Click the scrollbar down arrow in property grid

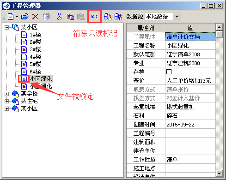click(219, 174)
